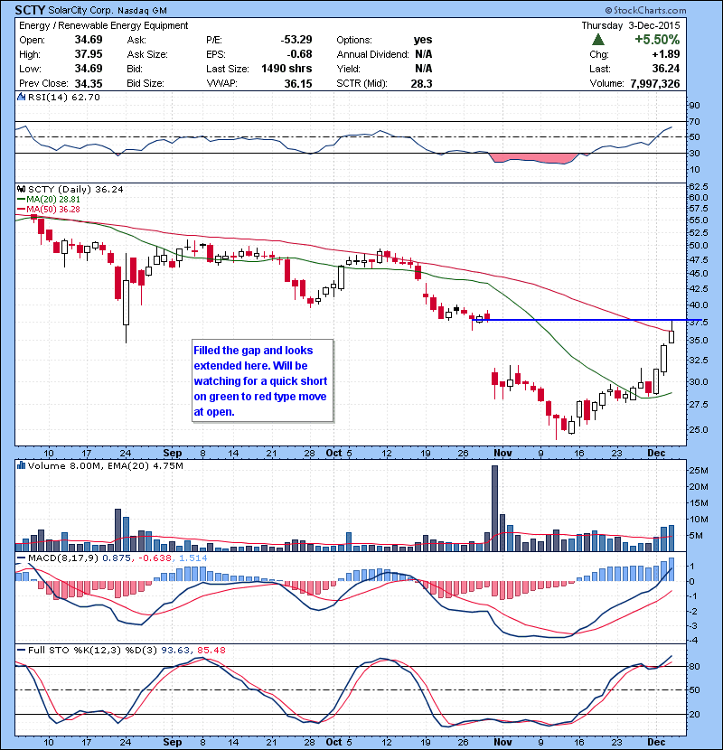
Task: Click the MA(50) 36.28 legend entry
Action: pos(50,210)
